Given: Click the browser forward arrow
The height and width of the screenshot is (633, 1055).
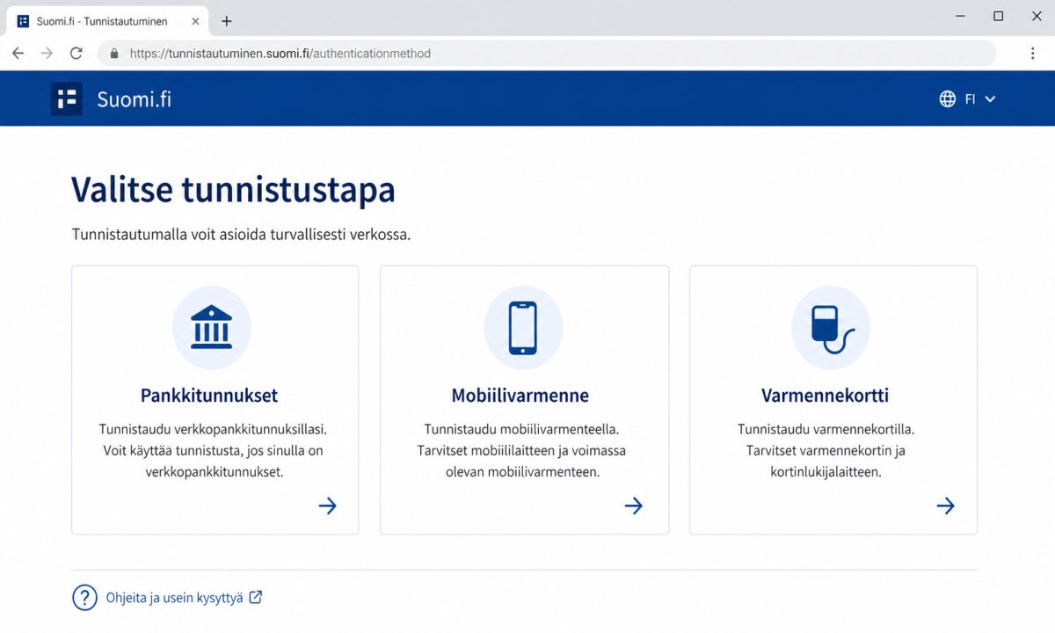Looking at the screenshot, I should click(x=47, y=53).
